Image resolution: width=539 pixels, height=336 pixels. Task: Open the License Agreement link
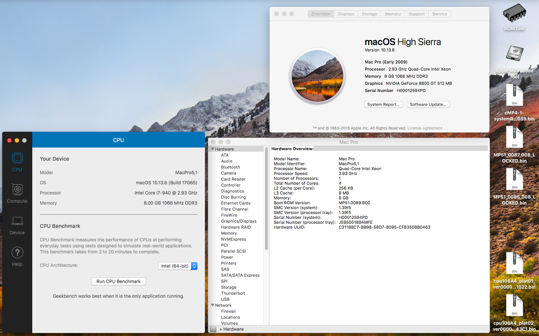pos(425,128)
